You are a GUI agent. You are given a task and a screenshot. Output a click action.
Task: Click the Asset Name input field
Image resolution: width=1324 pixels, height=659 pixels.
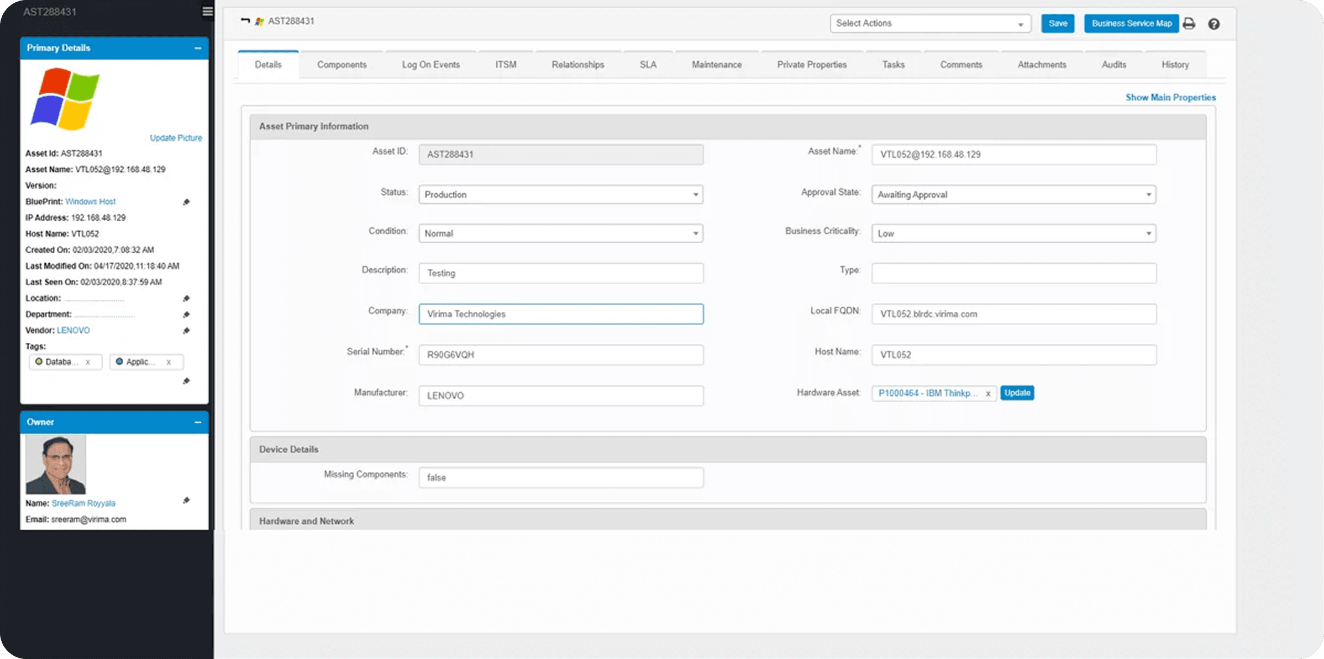coord(1014,155)
